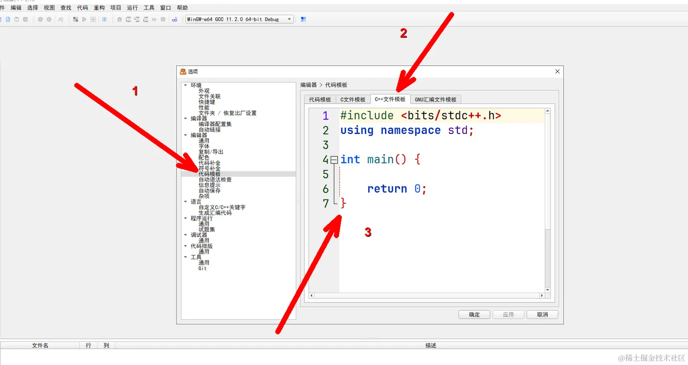Screen dimensions: 688x365
Task: Select 试题集 under 程序运行
Action: (x=207, y=229)
